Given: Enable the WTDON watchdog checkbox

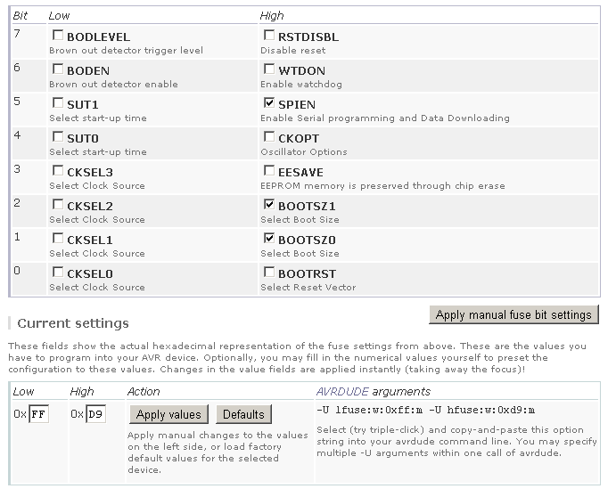Looking at the screenshot, I should pyautogui.click(x=269, y=70).
